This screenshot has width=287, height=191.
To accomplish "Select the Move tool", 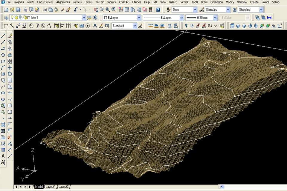I will click(10, 67).
